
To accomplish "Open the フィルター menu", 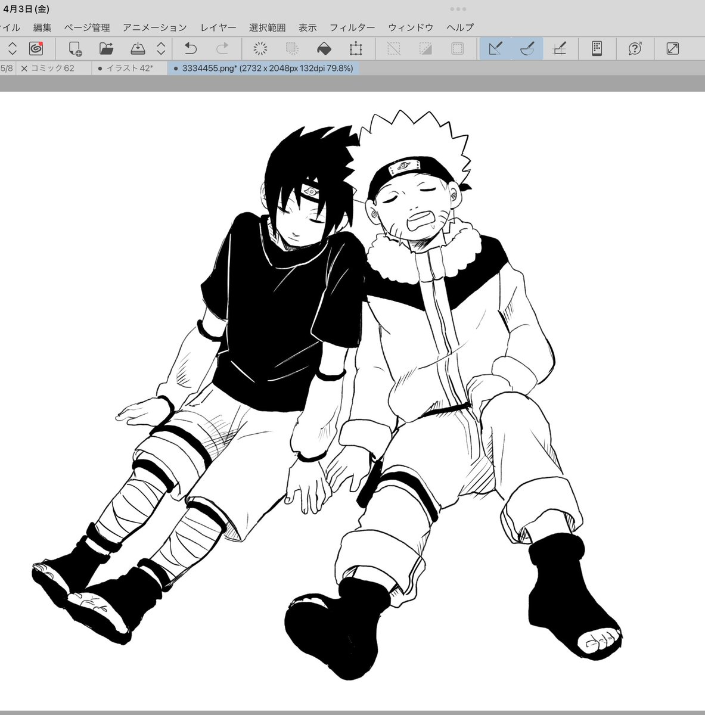I will pyautogui.click(x=352, y=27).
